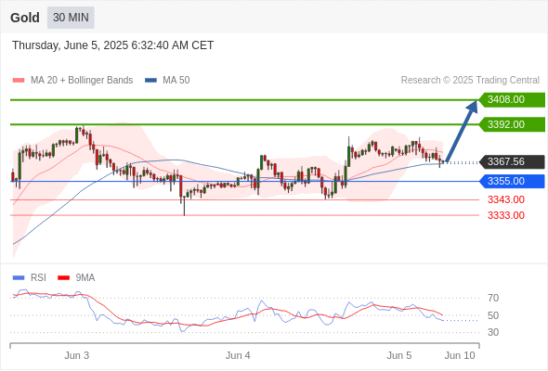This screenshot has height=371, width=548.
Task: Click the blue RSI legend swatch
Action: pos(19,278)
